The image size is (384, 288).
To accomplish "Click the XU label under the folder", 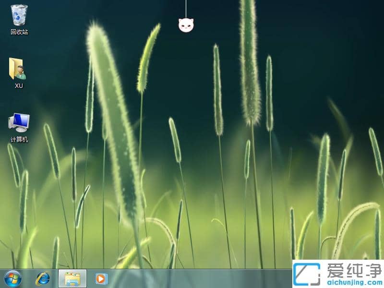I will 18,86.
